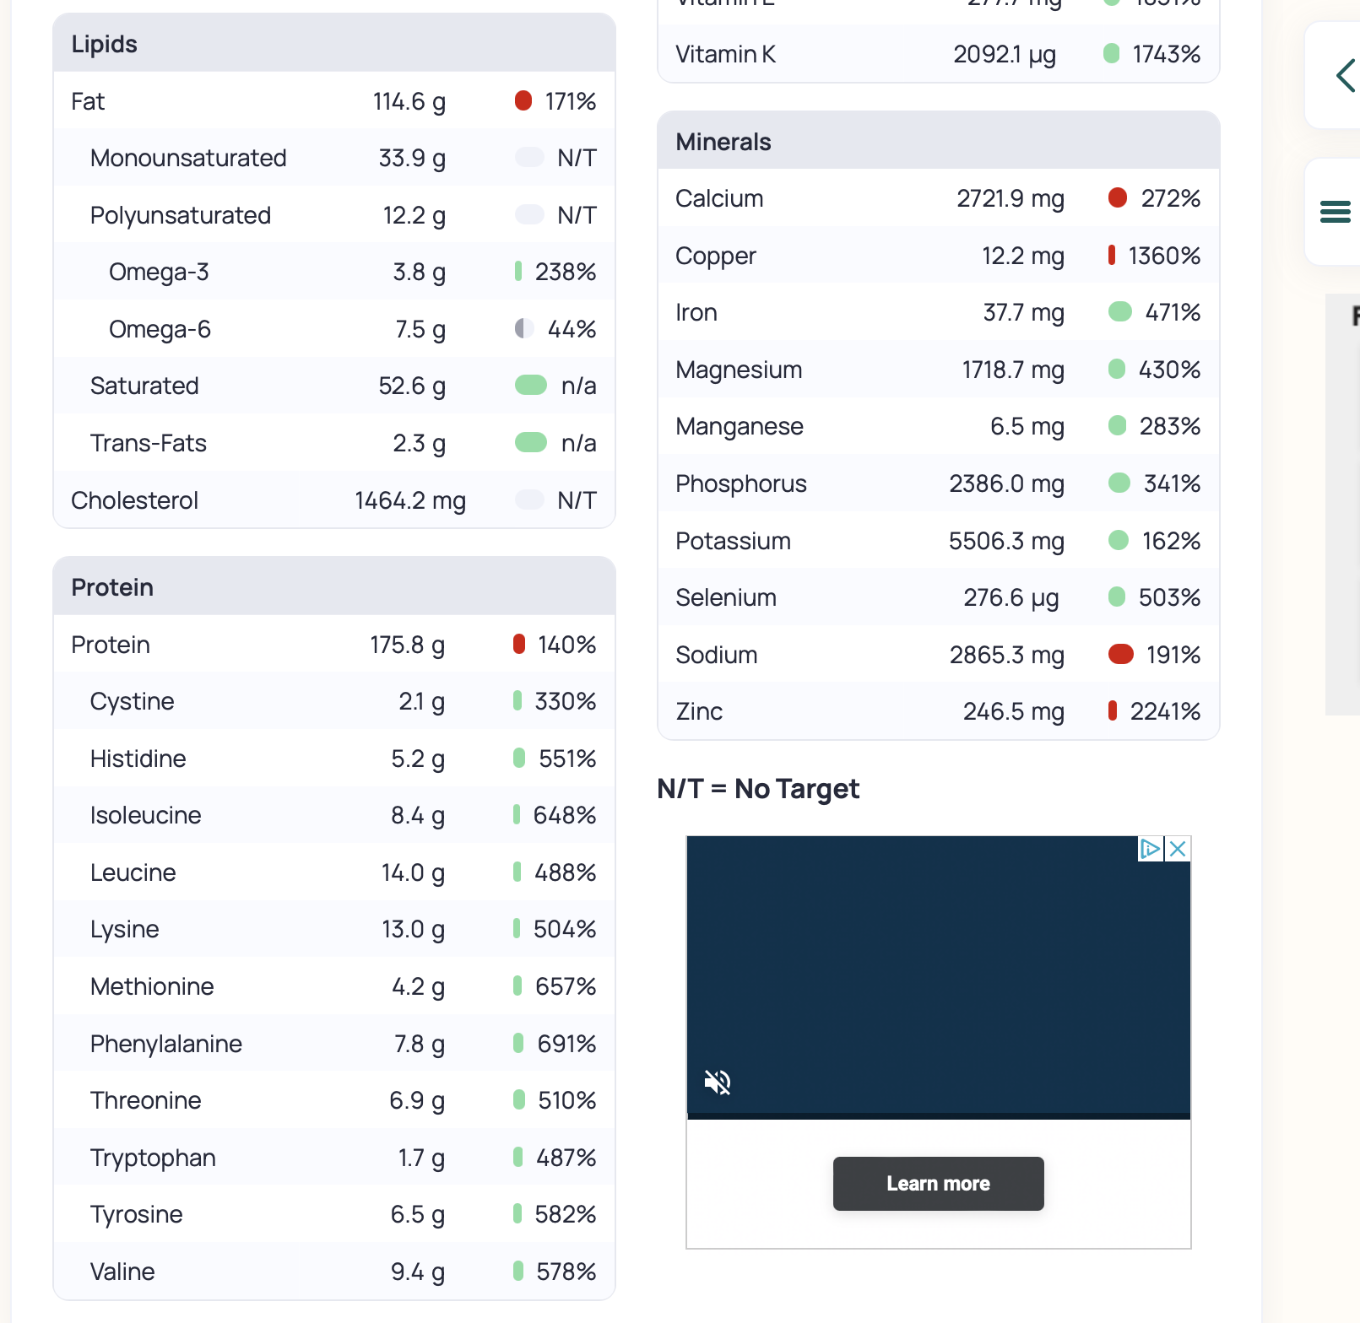The height and width of the screenshot is (1323, 1360).
Task: Click the green Saturated fat pill indicator
Action: click(x=531, y=386)
